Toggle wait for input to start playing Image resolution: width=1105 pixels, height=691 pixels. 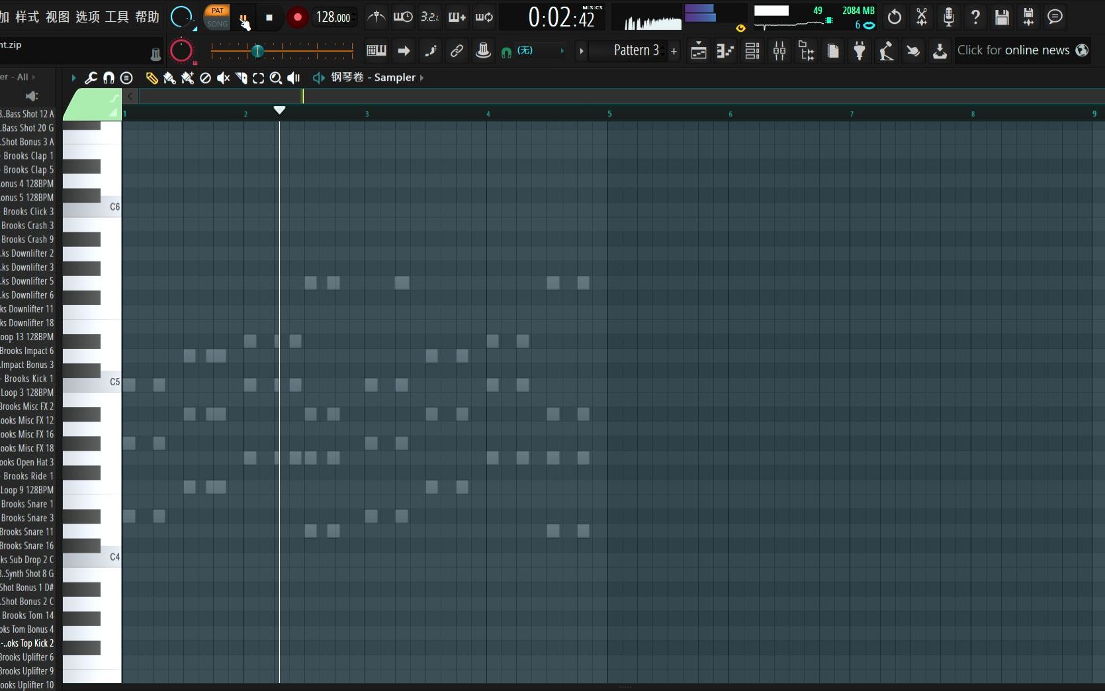pos(403,17)
